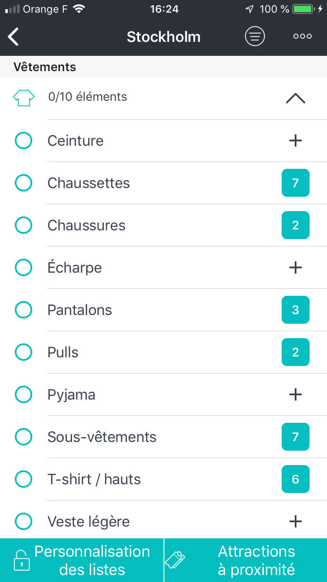Tap the plus icon beside Écharpe
The width and height of the screenshot is (327, 582).
tap(296, 267)
